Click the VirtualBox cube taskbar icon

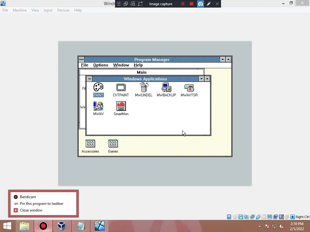61,226
